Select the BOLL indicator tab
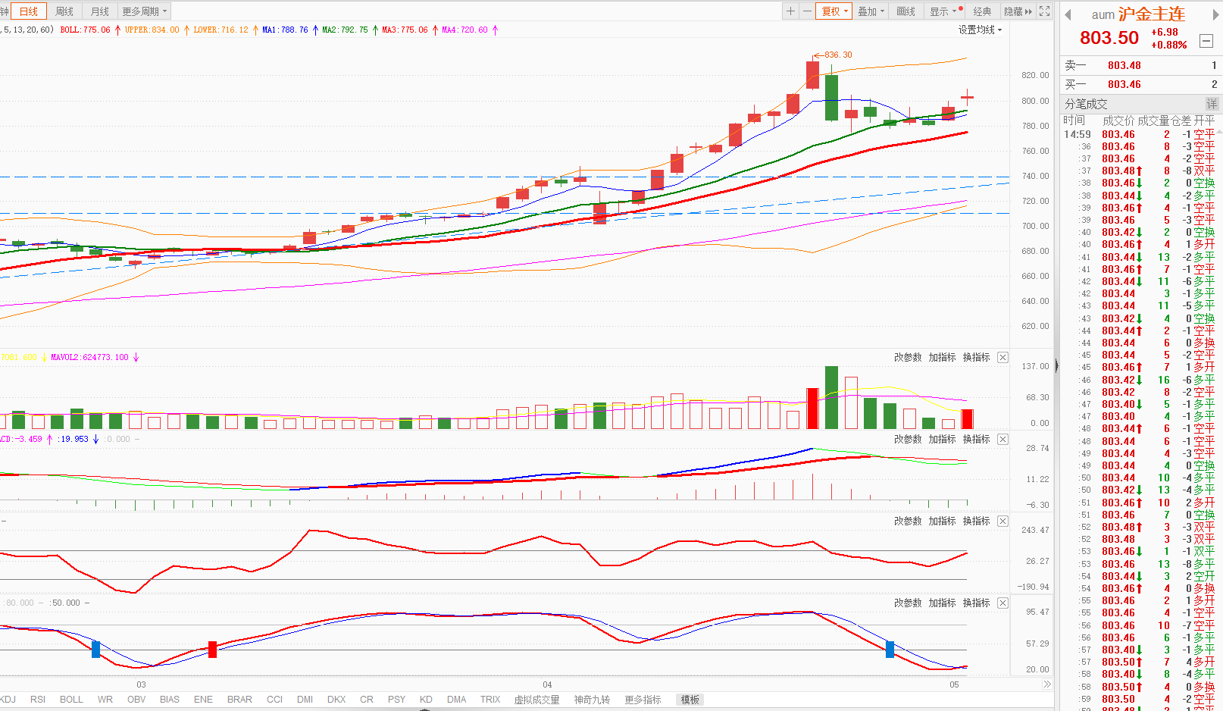Viewport: 1223px width, 711px height. coord(71,700)
